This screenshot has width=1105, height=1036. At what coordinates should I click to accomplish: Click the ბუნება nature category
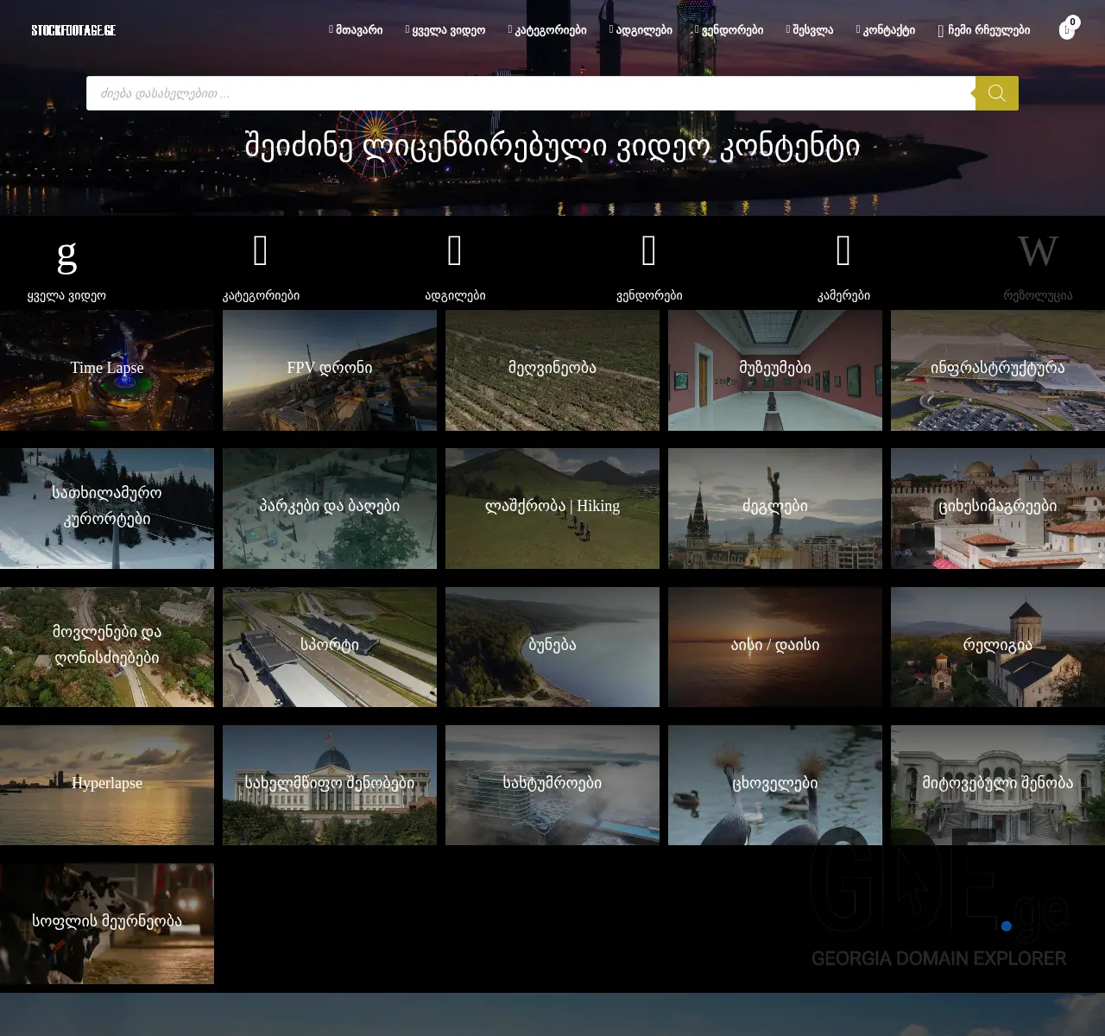pyautogui.click(x=552, y=646)
